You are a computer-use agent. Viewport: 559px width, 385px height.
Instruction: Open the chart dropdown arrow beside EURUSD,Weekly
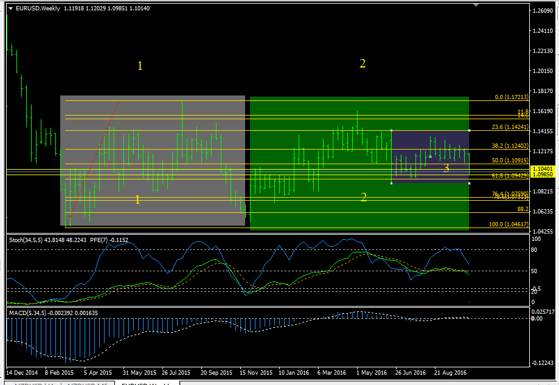pos(11,8)
